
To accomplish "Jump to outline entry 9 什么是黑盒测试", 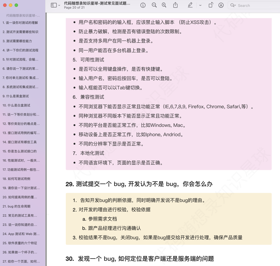I will pyautogui.click(x=15, y=96).
